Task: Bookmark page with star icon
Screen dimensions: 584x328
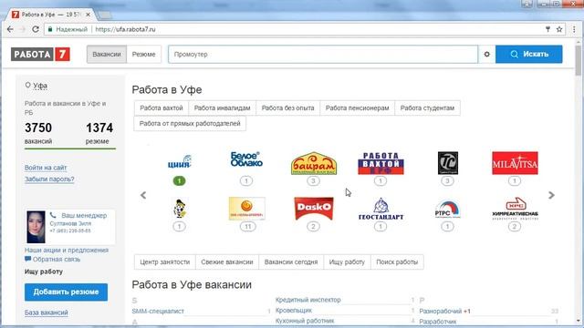Action: (x=559, y=29)
